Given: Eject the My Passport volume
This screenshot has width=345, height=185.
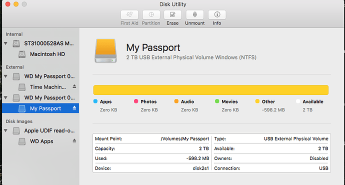Looking at the screenshot, I should (74, 108).
